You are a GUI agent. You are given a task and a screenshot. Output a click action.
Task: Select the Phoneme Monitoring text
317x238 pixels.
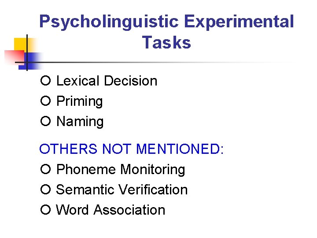pos(121,169)
